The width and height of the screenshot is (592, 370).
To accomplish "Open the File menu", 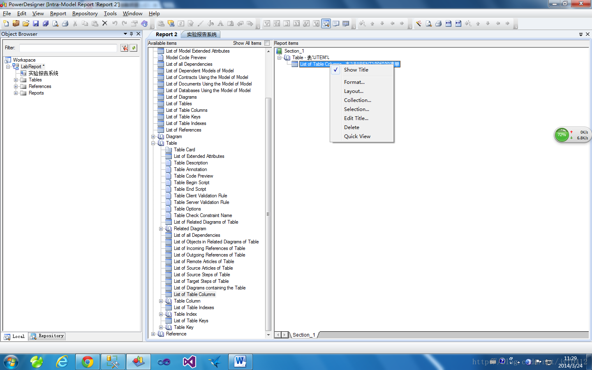I will tap(7, 14).
